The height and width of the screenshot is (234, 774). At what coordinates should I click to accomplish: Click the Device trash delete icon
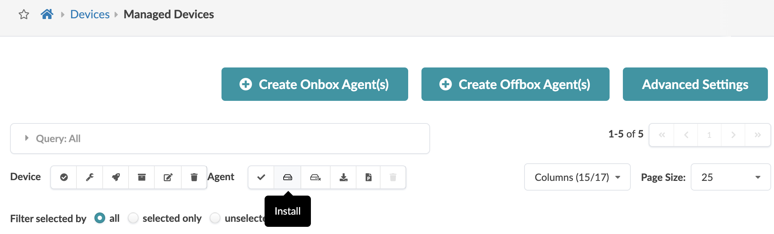194,177
